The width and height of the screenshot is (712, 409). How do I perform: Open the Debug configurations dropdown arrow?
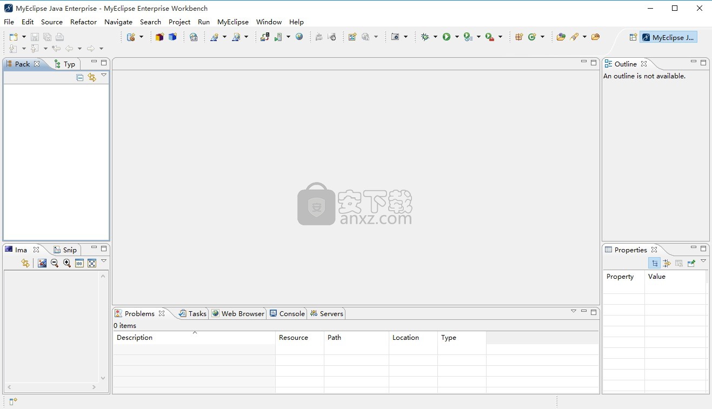tap(435, 37)
